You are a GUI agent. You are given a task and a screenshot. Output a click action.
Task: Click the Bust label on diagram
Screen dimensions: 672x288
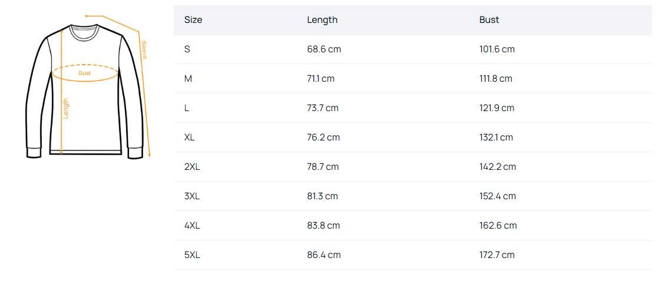tap(85, 73)
